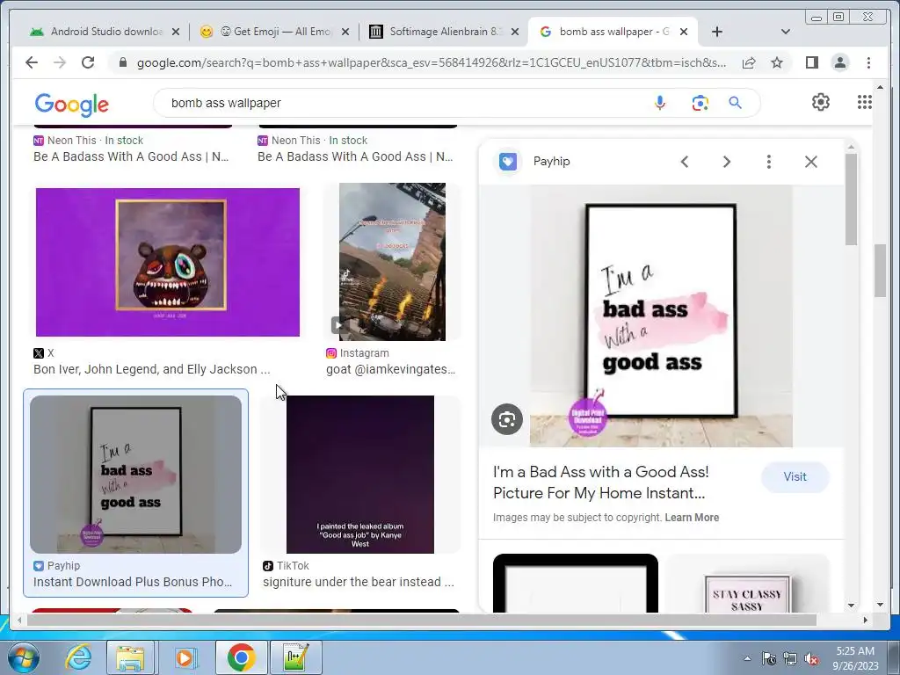This screenshot has width=900, height=675.
Task: Open the purple bear artwork thumbnail
Action: click(x=168, y=262)
